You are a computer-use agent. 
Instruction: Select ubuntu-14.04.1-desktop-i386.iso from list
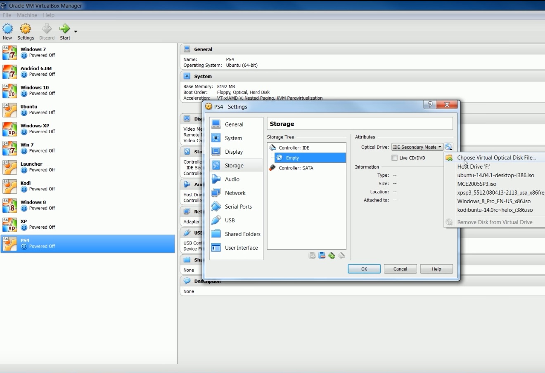[x=495, y=175]
